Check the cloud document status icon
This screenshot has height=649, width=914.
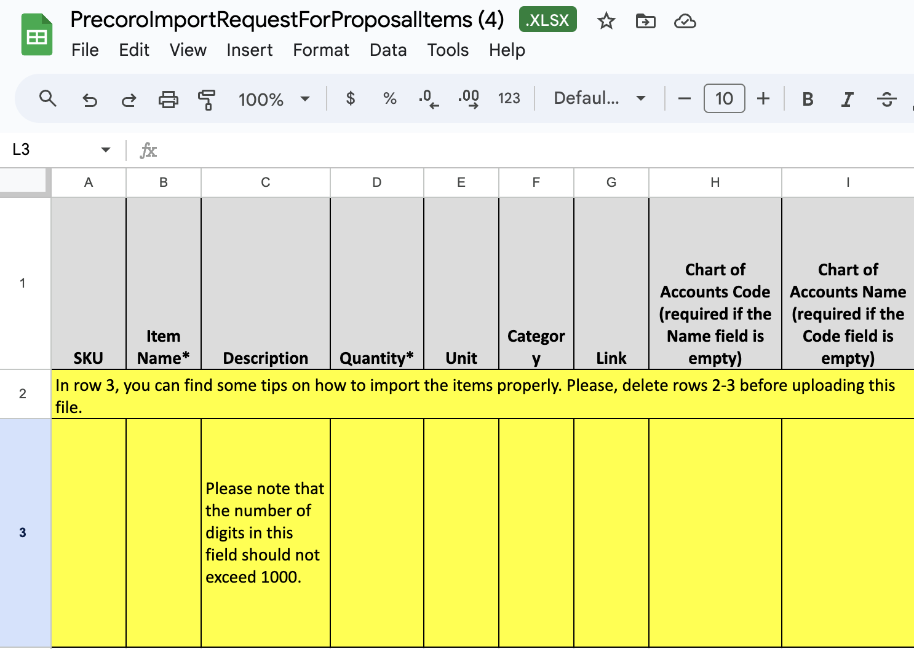pos(685,22)
